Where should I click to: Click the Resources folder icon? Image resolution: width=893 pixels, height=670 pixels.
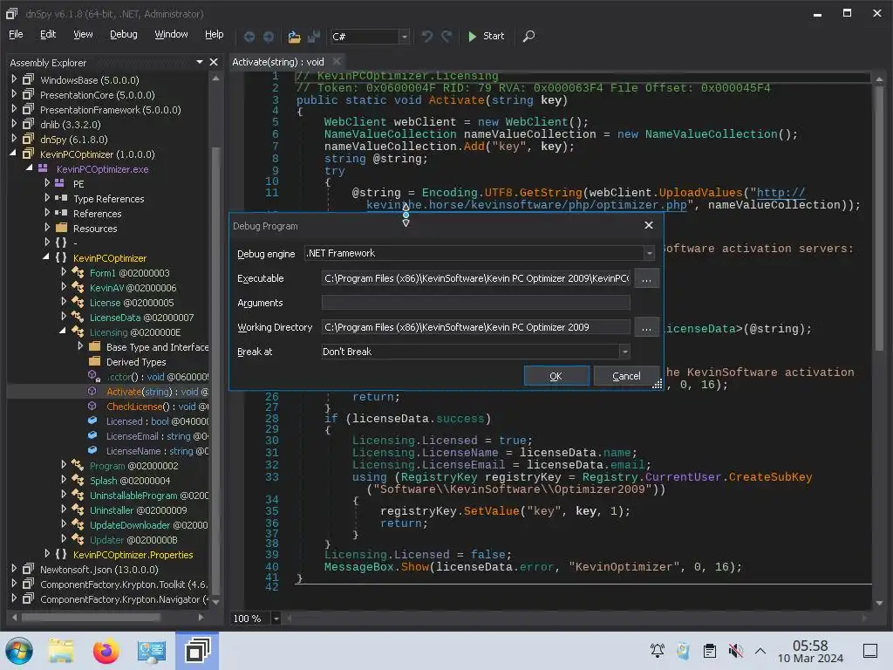pos(62,228)
